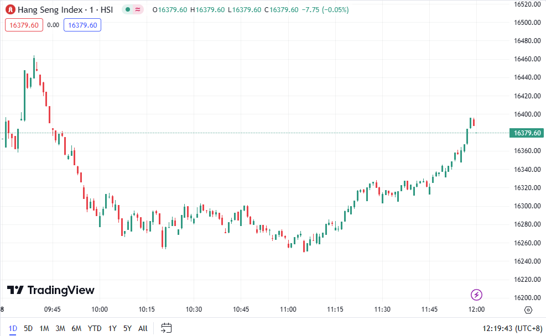Click the Hang Seng Index symbol logo
This screenshot has height=336, width=546.
(x=9, y=10)
